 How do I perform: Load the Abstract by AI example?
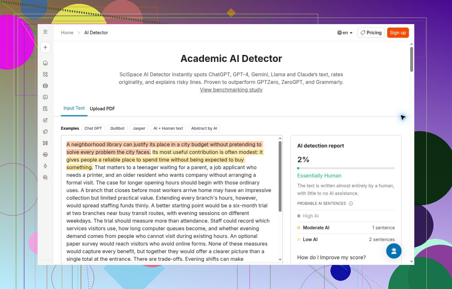[204, 128]
